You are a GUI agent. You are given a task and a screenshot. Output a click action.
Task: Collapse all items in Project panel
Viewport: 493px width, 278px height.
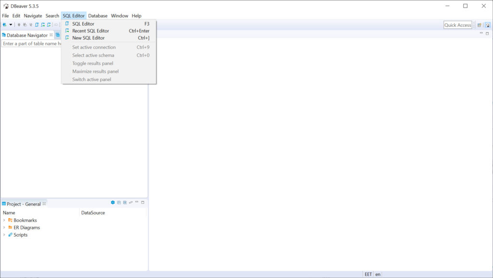coord(119,203)
